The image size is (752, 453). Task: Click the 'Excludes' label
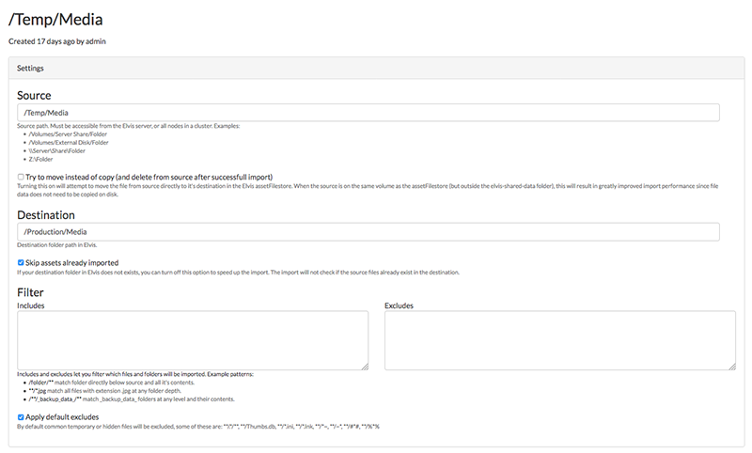point(399,305)
